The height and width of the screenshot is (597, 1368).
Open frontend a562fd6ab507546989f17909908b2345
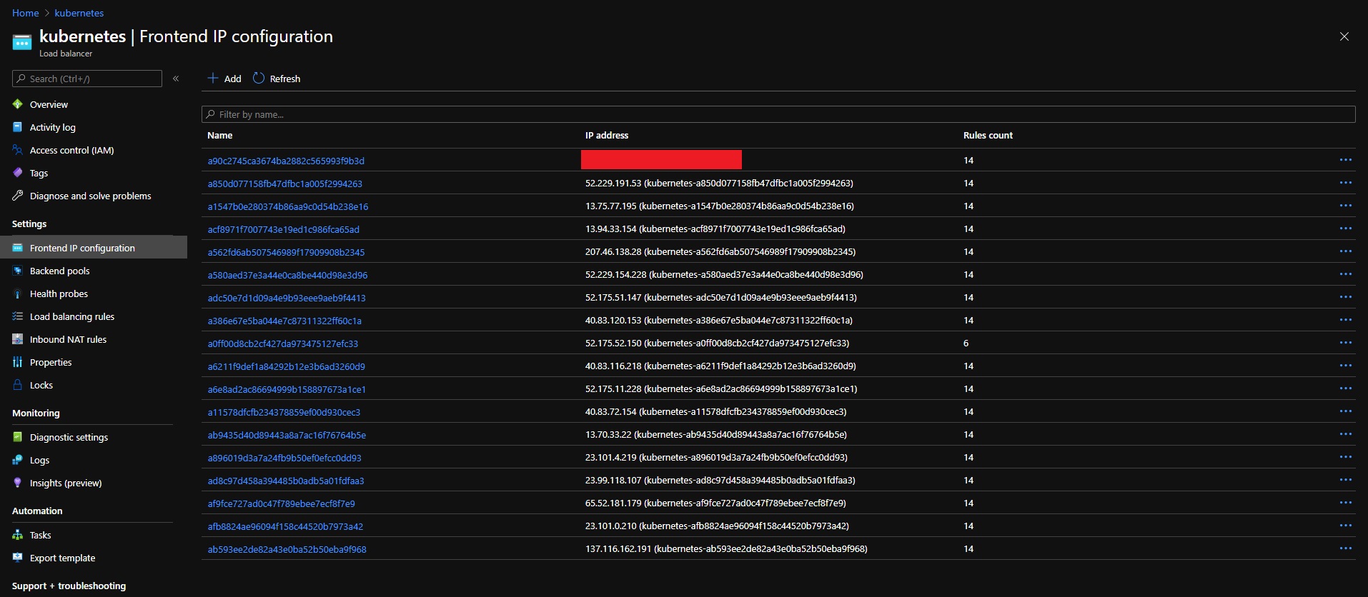point(286,252)
